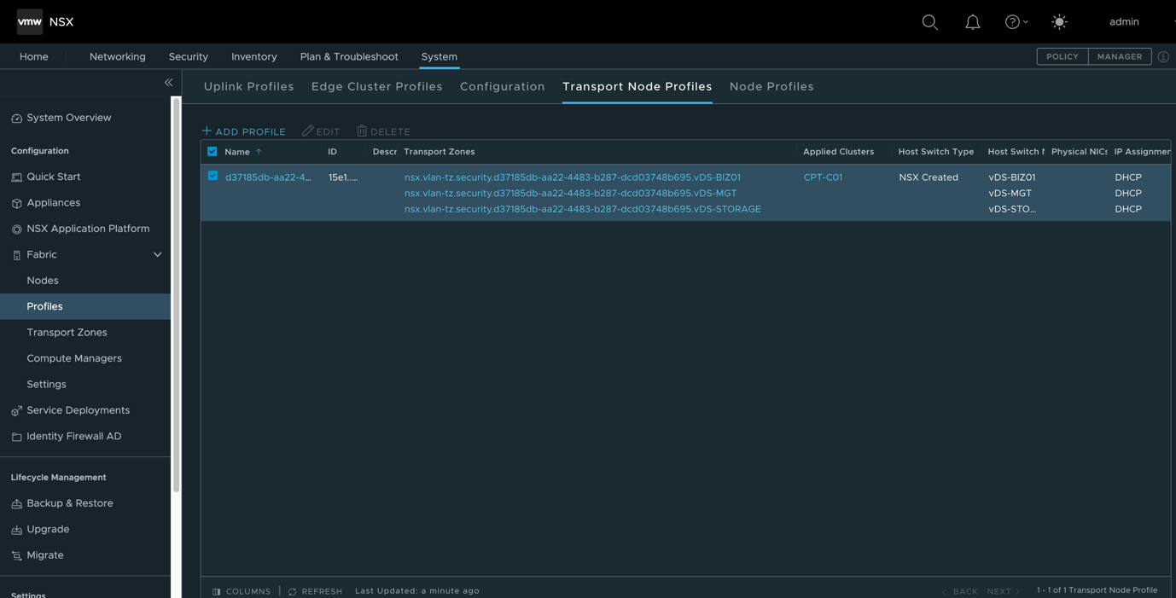
Task: Collapse the Fabric section chevron
Action: (157, 255)
